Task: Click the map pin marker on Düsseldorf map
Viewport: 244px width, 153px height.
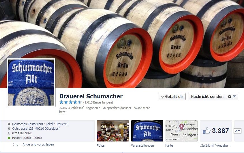Action: (x=181, y=127)
